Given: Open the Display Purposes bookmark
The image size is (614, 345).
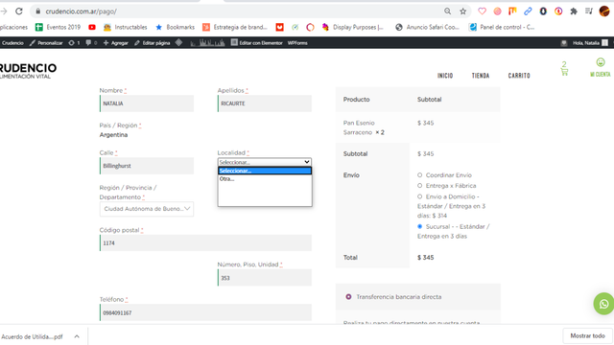Looking at the screenshot, I should 352,27.
